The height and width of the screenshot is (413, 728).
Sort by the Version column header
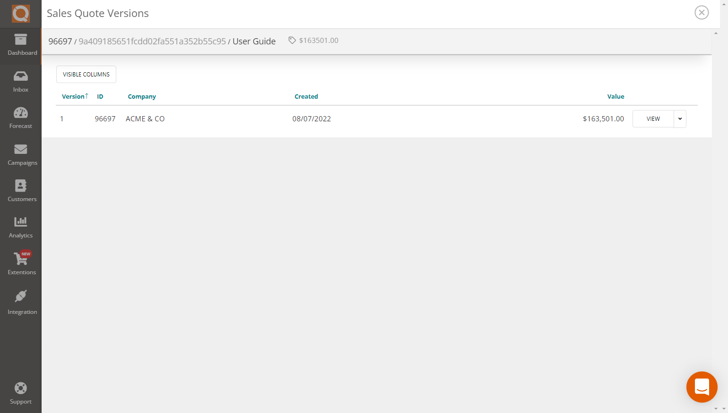(73, 96)
